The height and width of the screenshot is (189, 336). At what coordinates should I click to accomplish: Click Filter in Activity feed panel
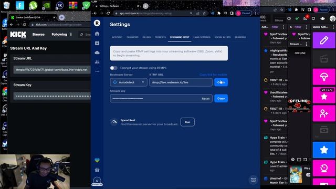tap(275, 27)
